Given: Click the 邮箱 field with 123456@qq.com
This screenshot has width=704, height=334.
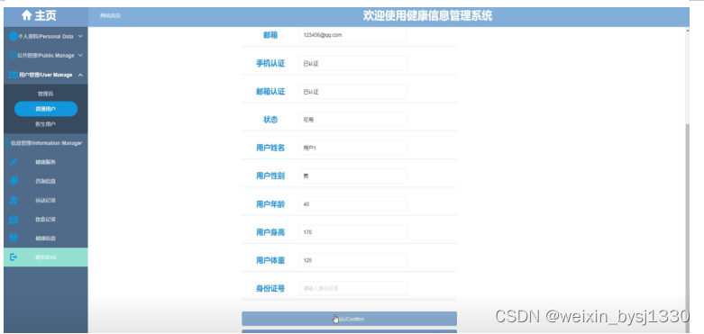Looking at the screenshot, I should coord(353,35).
